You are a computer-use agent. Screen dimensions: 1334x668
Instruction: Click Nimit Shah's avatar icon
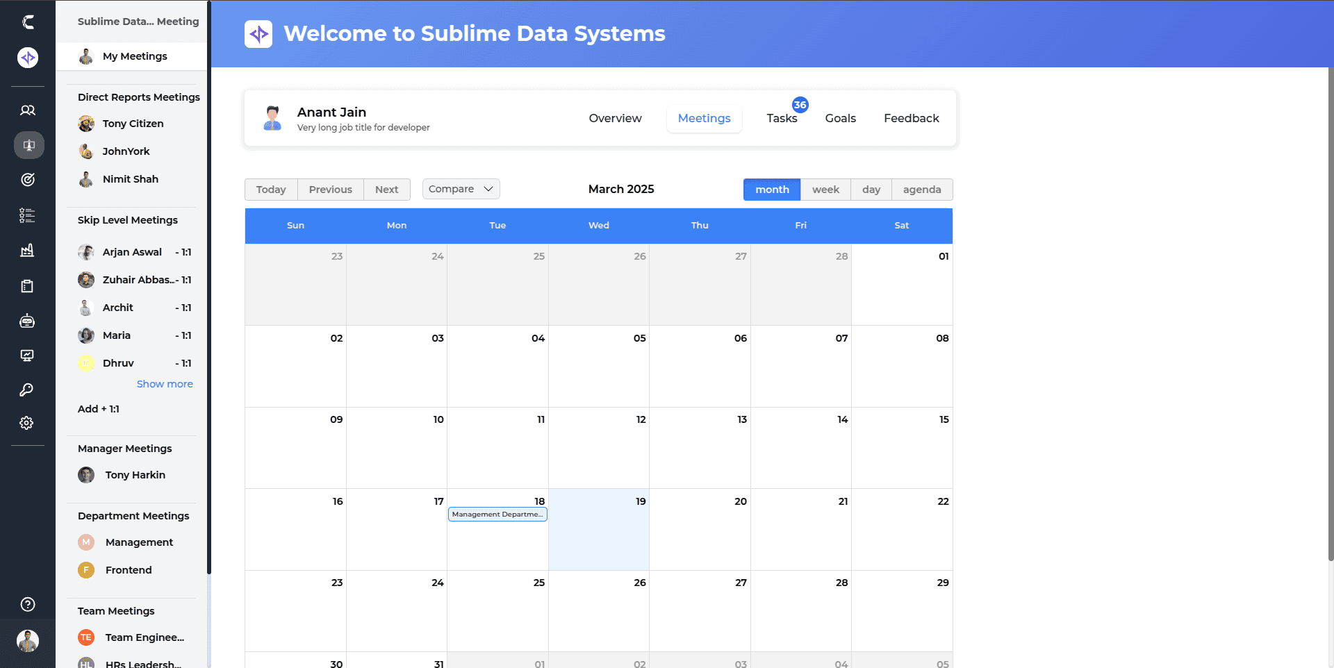(x=86, y=179)
